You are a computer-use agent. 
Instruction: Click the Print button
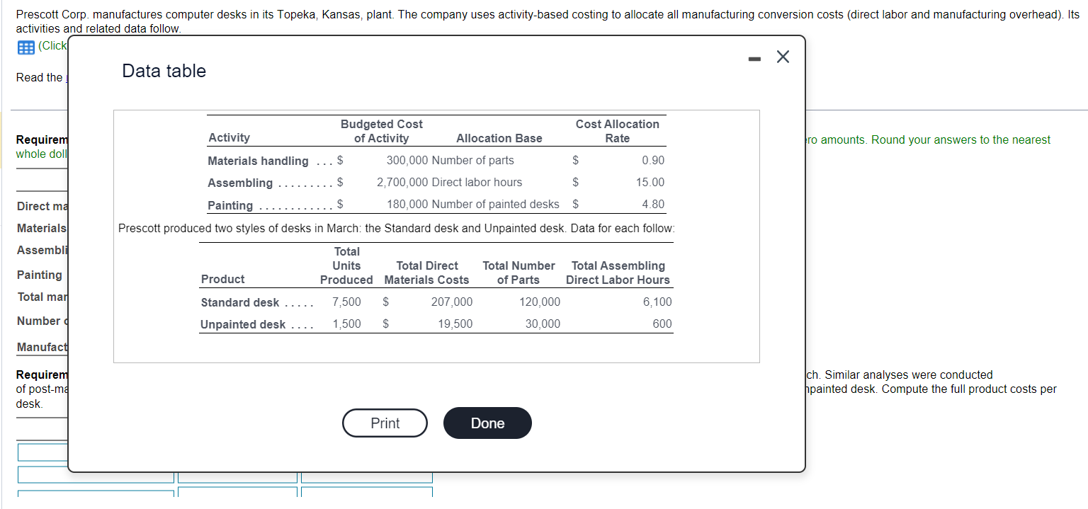(385, 423)
